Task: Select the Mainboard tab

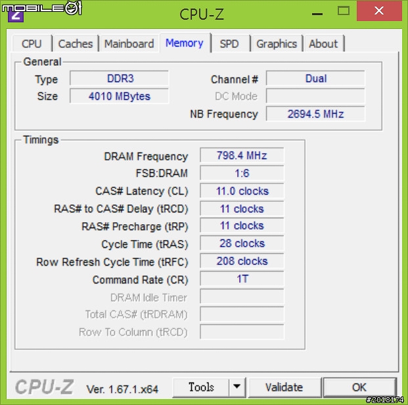Action: (129, 43)
